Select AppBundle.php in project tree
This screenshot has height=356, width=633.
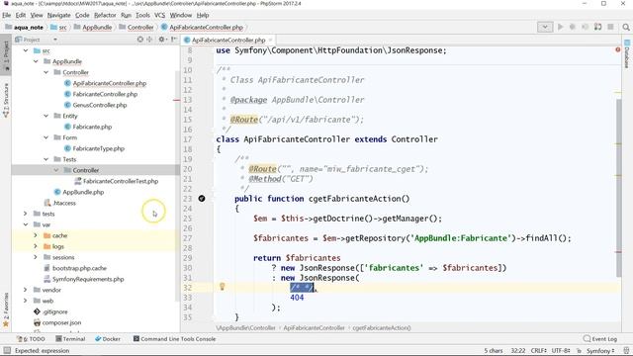(x=83, y=192)
